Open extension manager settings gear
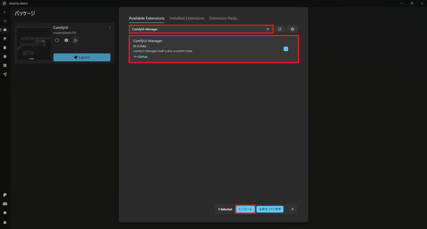 292,29
